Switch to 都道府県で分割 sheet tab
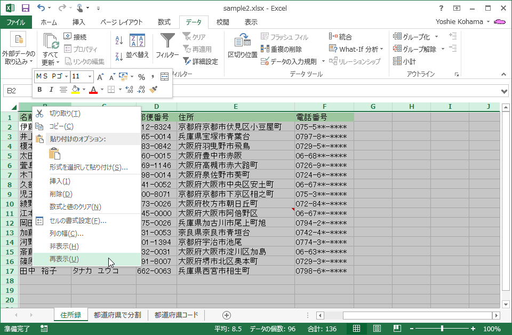The height and width of the screenshot is (335, 512). pyautogui.click(x=117, y=315)
